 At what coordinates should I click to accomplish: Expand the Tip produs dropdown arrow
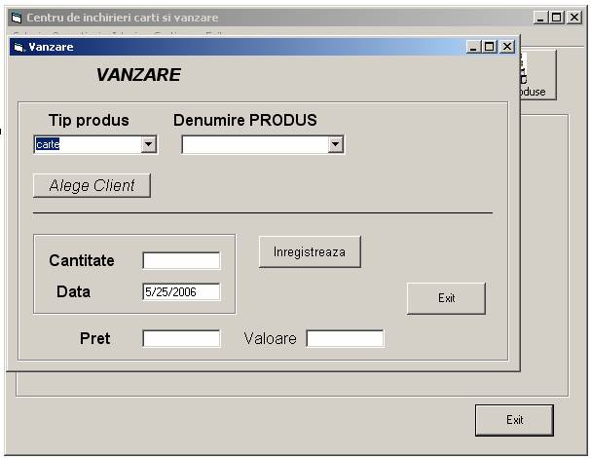[x=149, y=144]
